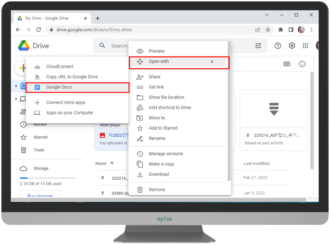330x245 pixels.
Task: Open the tab search dropdown chevron
Action: 267,15
